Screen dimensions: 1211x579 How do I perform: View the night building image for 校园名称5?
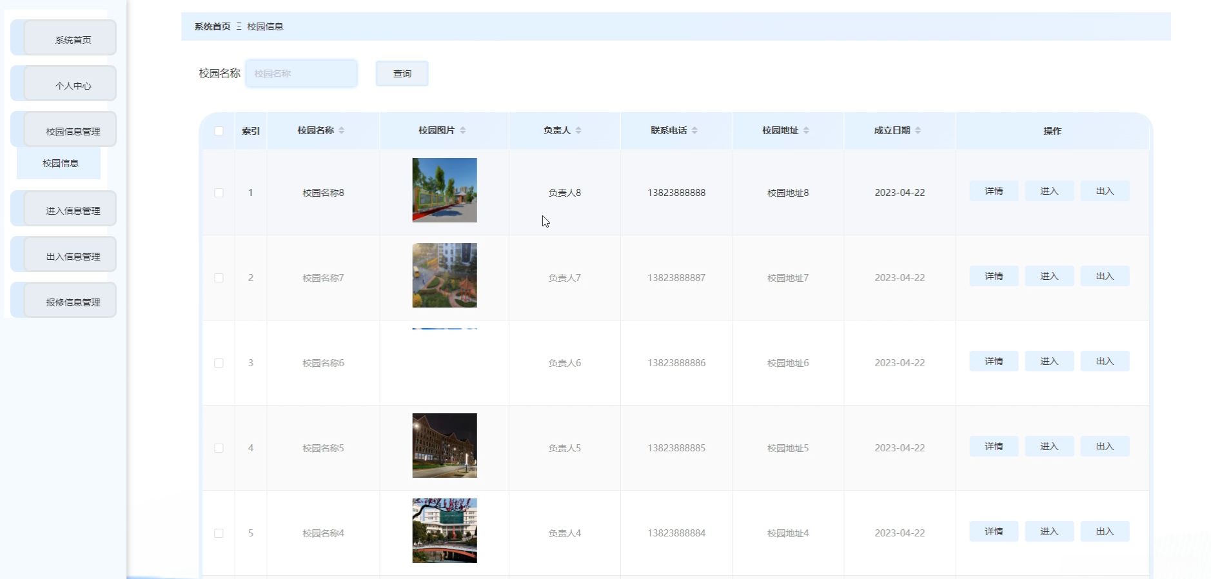pos(445,446)
